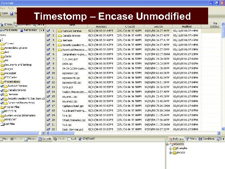Click the Examples folder icon in EnScripts
The height and width of the screenshot is (169, 225).
pos(174,148)
